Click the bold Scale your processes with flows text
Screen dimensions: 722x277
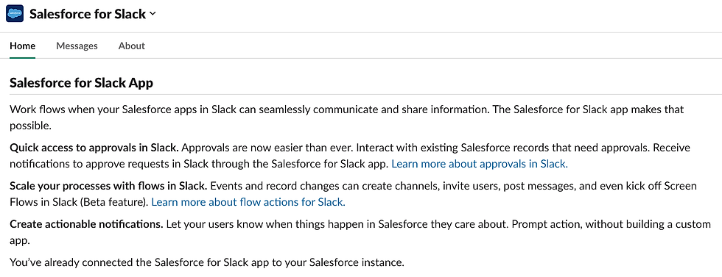109,186
